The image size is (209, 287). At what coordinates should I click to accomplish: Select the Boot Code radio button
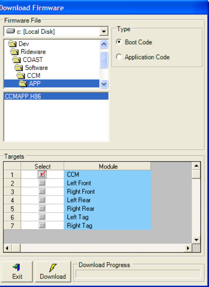click(119, 42)
